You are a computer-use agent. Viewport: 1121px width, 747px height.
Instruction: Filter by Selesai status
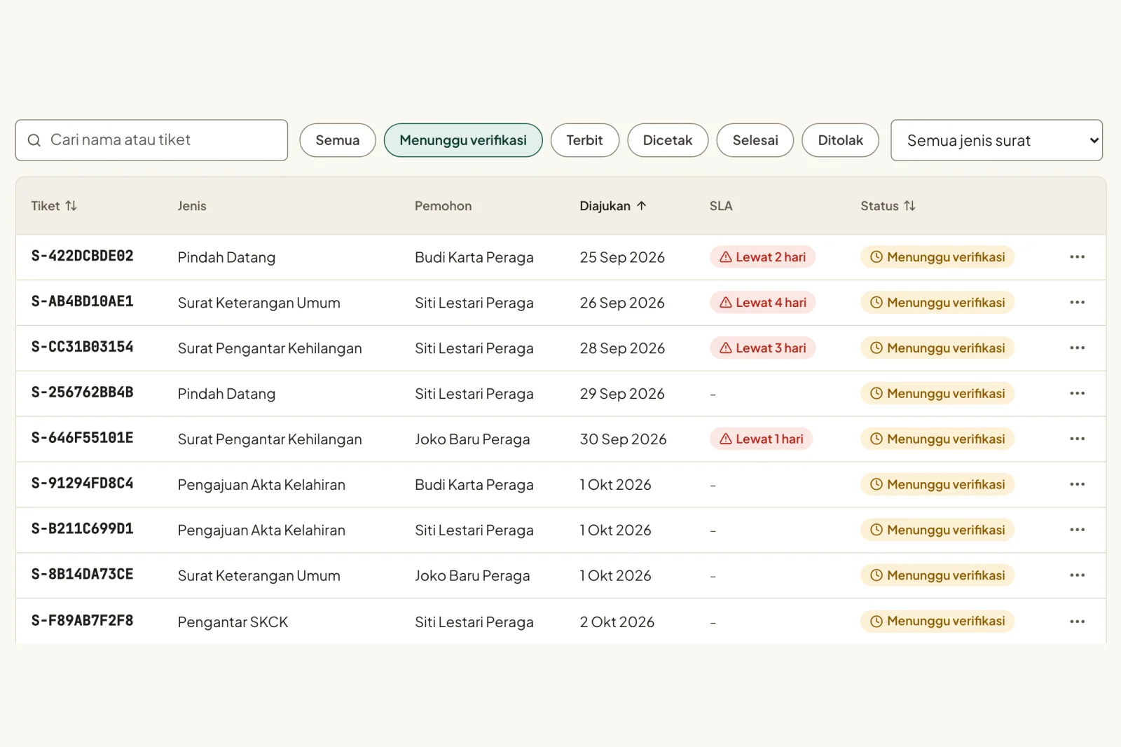[x=755, y=140]
